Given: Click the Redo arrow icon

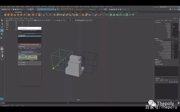Looking at the screenshot, I should click(22, 9).
